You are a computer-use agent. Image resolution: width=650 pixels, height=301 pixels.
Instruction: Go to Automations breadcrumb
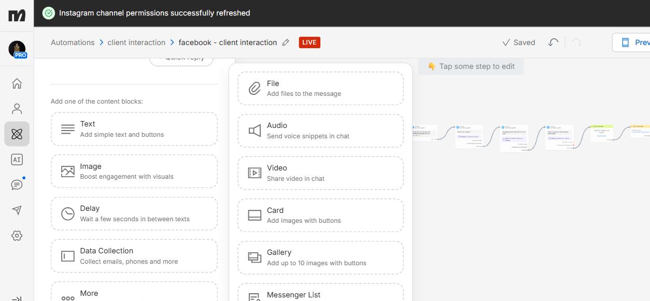(73, 42)
